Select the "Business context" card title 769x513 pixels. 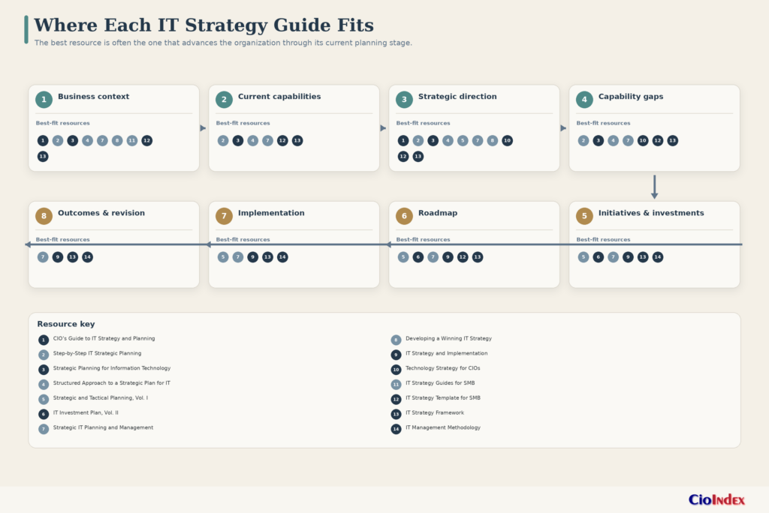tap(94, 97)
